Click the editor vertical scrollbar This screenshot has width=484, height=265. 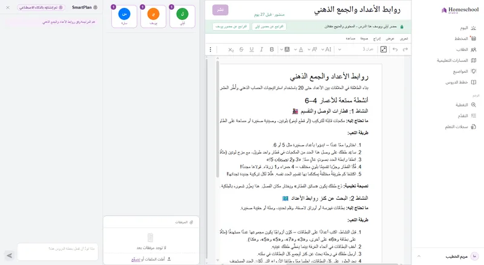pos(218,119)
